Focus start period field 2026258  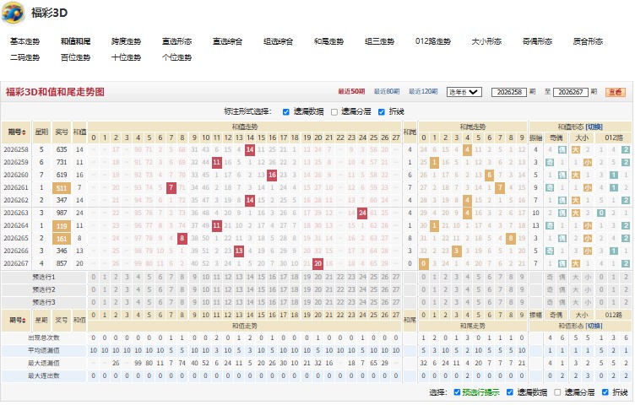(x=509, y=92)
